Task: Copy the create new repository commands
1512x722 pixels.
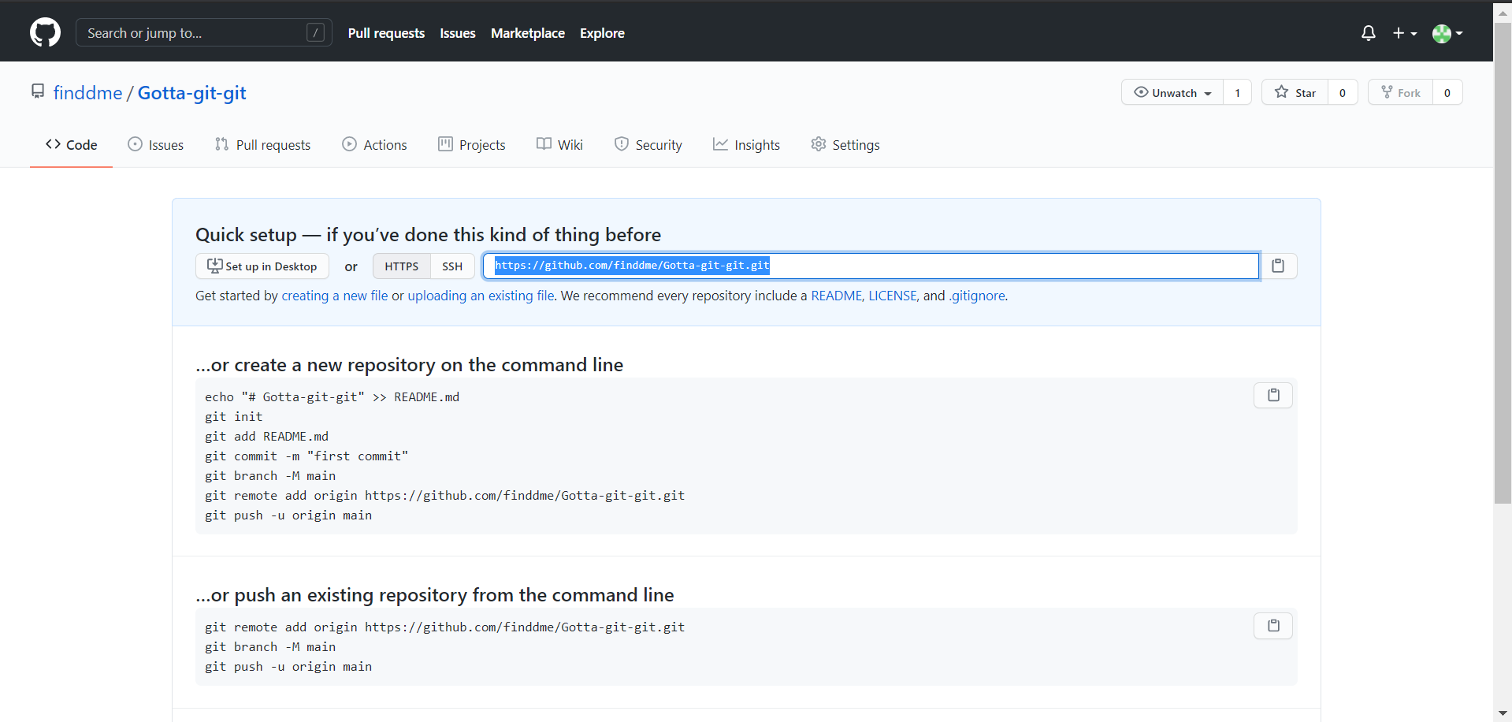Action: point(1273,395)
